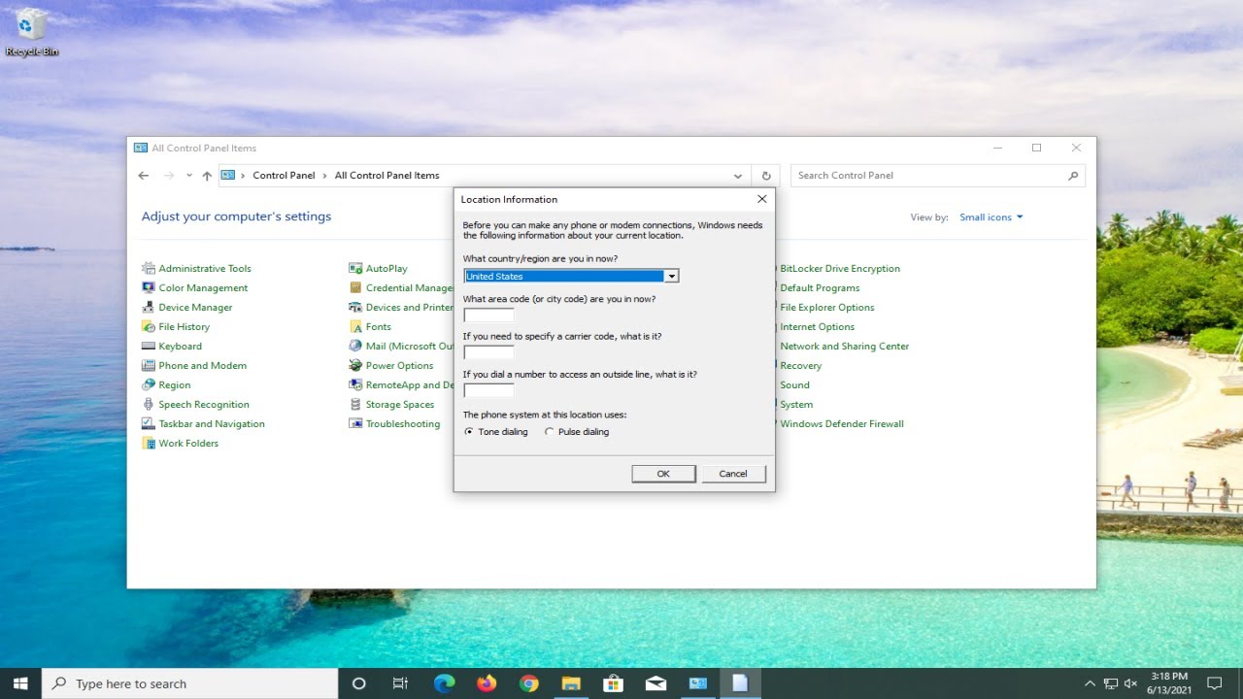Open the Network and Sharing Center link

(x=845, y=347)
